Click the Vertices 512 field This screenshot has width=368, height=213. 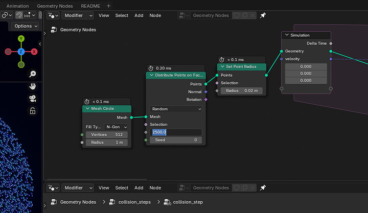107,134
